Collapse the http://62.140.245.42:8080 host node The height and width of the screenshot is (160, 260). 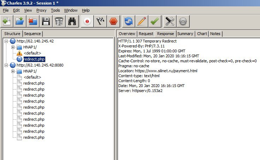(x=6, y=65)
